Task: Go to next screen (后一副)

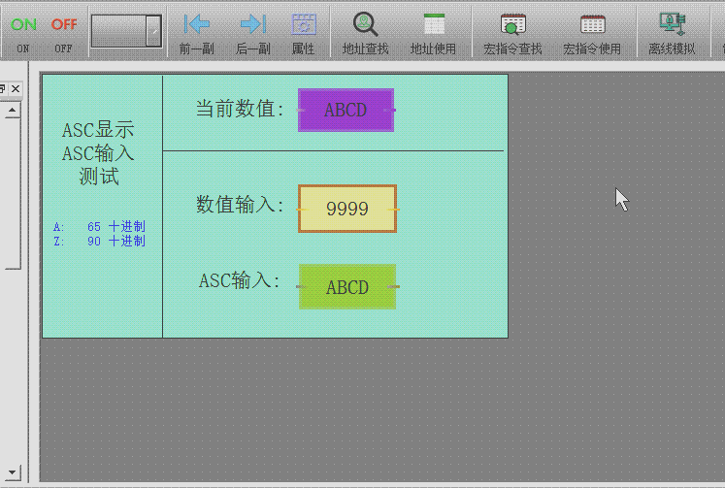Action: coord(252,31)
